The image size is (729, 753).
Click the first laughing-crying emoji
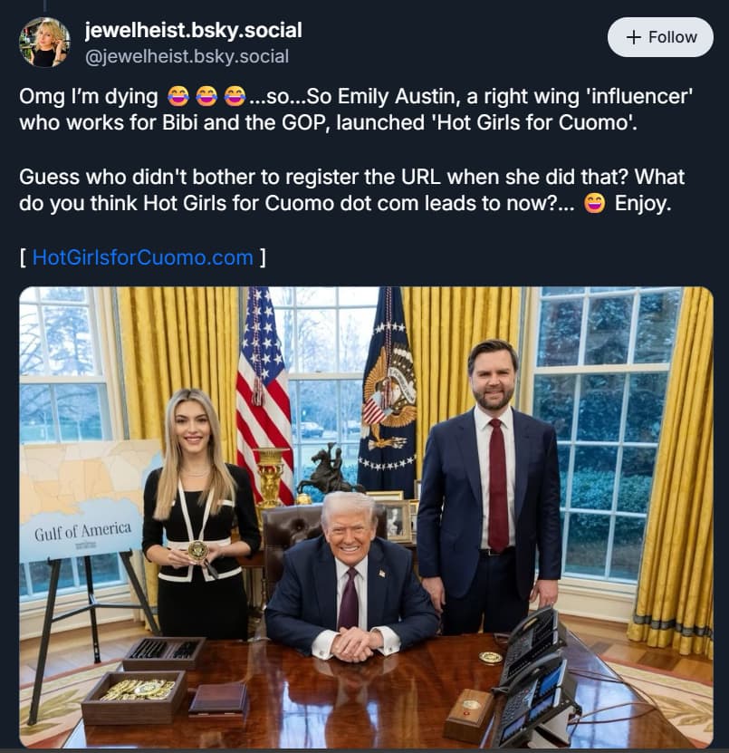tap(178, 96)
